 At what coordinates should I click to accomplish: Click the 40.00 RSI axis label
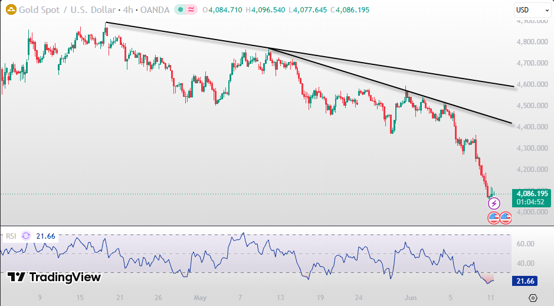click(x=525, y=263)
